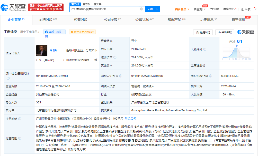Click the help icon beside 注册资本

click(115, 57)
